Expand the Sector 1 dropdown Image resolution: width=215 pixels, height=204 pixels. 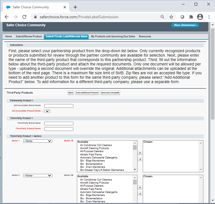click(x=38, y=141)
